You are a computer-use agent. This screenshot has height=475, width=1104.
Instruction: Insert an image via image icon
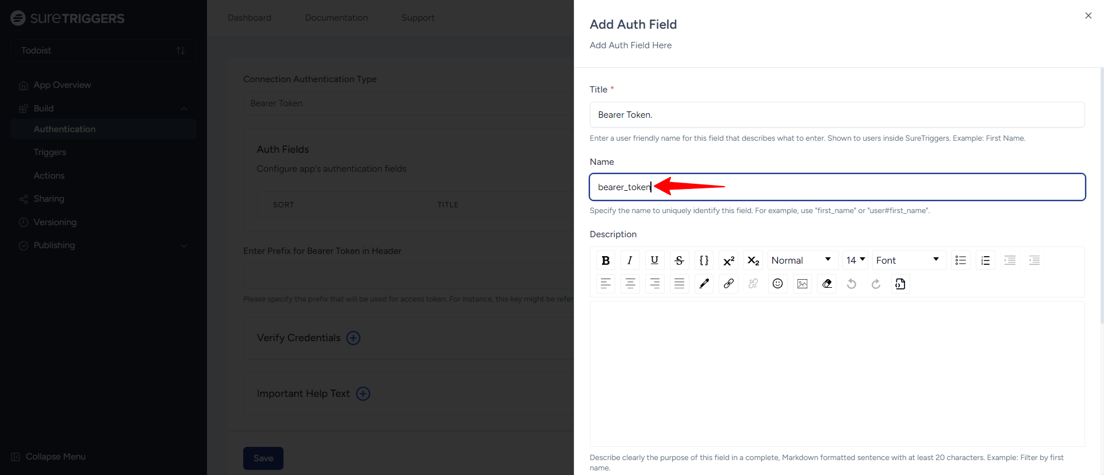[802, 284]
